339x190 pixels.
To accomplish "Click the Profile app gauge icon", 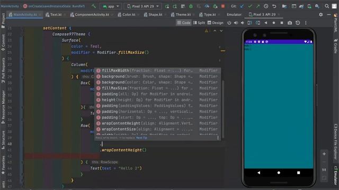I will [x=207, y=6].
